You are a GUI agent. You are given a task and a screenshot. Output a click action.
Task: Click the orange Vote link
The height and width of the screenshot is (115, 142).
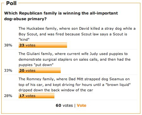point(82,106)
